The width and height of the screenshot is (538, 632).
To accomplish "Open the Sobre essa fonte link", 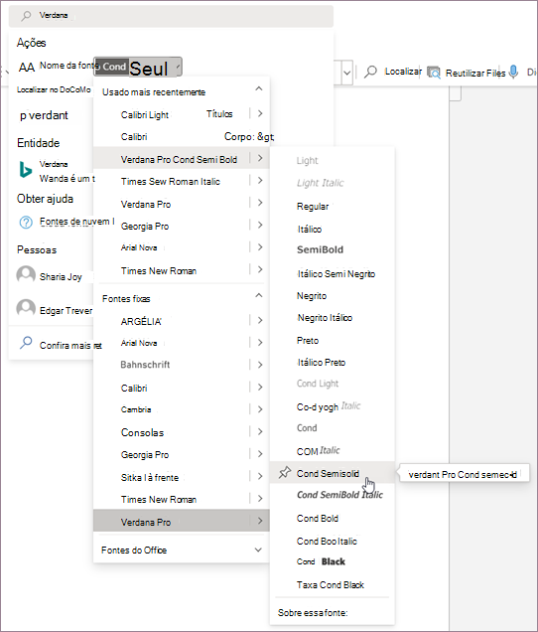I will point(313,613).
